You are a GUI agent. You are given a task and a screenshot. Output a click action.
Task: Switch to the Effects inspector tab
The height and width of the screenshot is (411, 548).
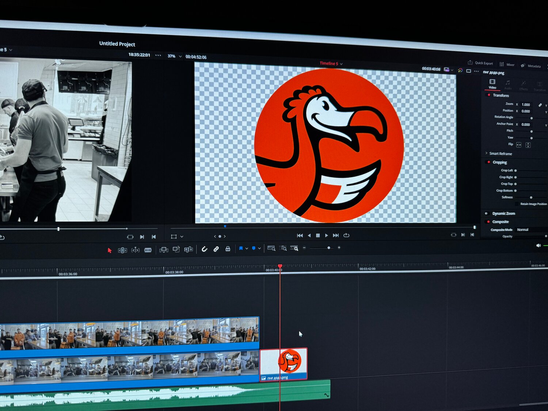coord(524,86)
